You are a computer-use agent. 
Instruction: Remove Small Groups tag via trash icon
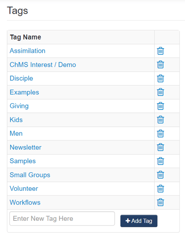coord(161,175)
